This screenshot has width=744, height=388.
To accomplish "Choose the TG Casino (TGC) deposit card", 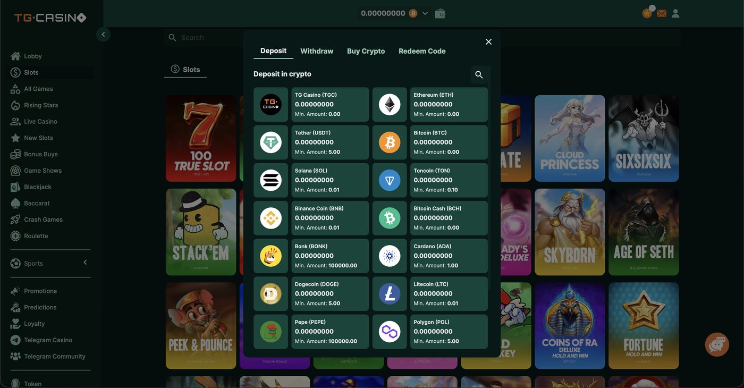I will (x=330, y=105).
